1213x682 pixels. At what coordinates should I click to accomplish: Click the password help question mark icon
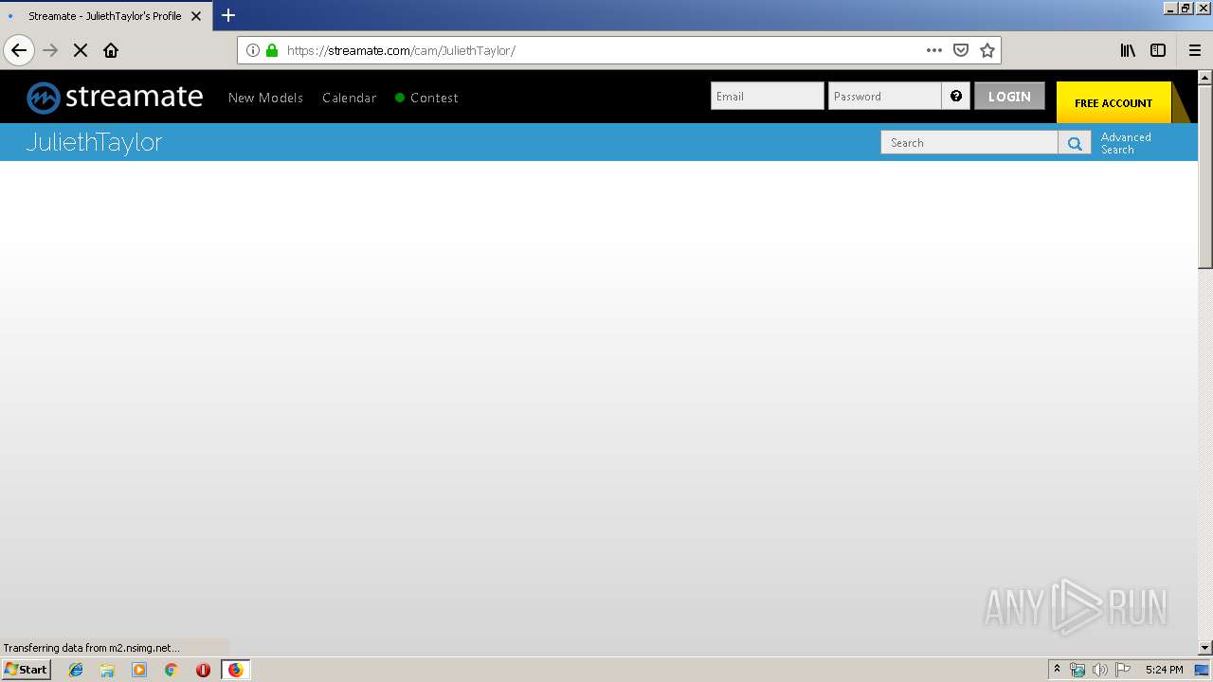[x=956, y=96]
